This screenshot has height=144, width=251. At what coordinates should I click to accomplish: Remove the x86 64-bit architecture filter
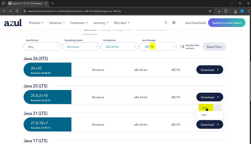(x=135, y=47)
